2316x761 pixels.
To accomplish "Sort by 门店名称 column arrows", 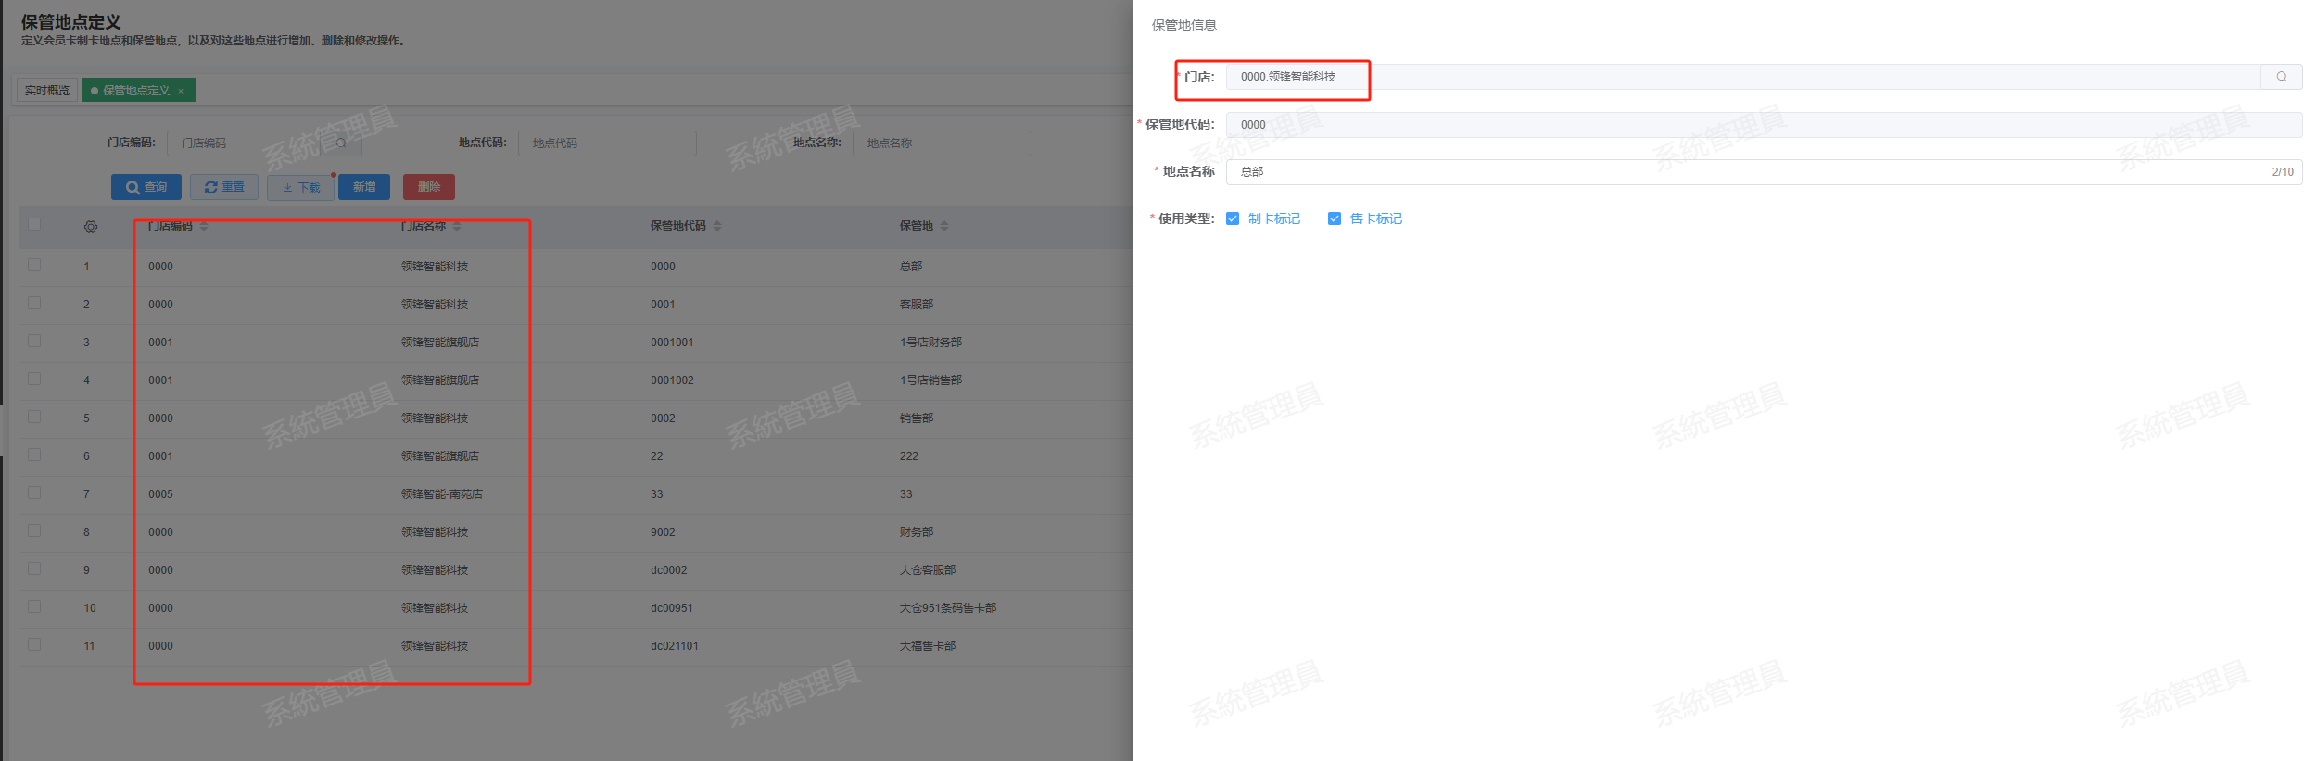I will coord(457,226).
